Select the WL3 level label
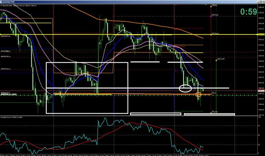The height and width of the screenshot is (156, 265). pos(214,93)
